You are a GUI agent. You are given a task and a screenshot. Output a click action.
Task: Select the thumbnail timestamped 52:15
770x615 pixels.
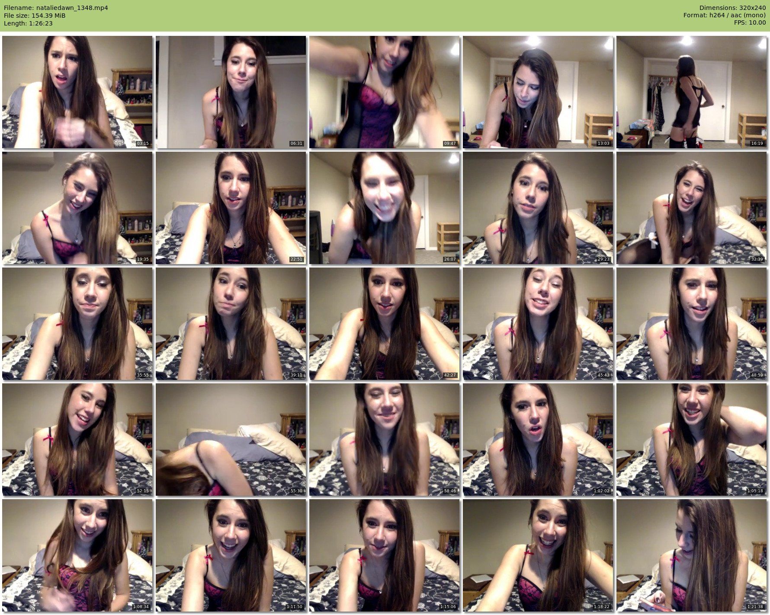77,440
